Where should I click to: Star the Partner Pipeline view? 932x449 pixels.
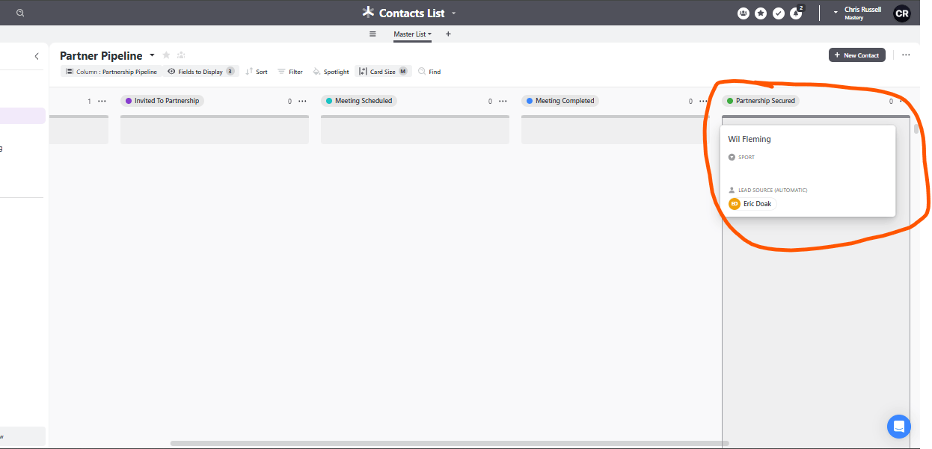click(x=166, y=55)
